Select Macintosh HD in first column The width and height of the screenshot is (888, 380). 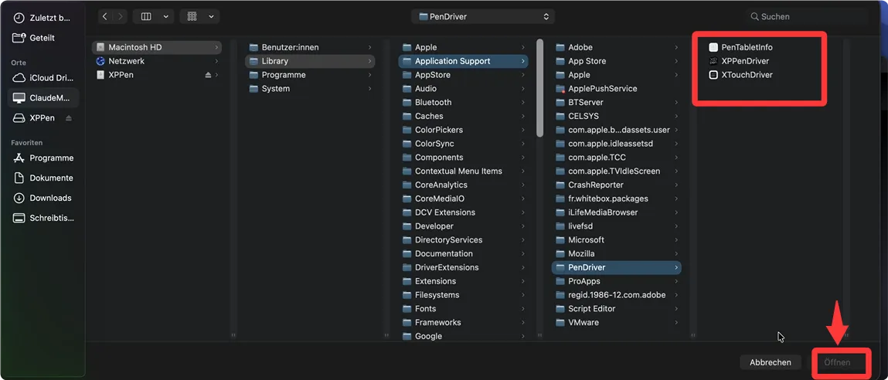157,47
